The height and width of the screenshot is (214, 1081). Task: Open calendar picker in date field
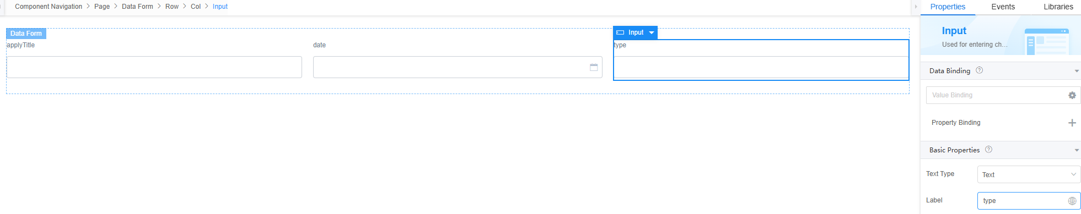point(594,67)
